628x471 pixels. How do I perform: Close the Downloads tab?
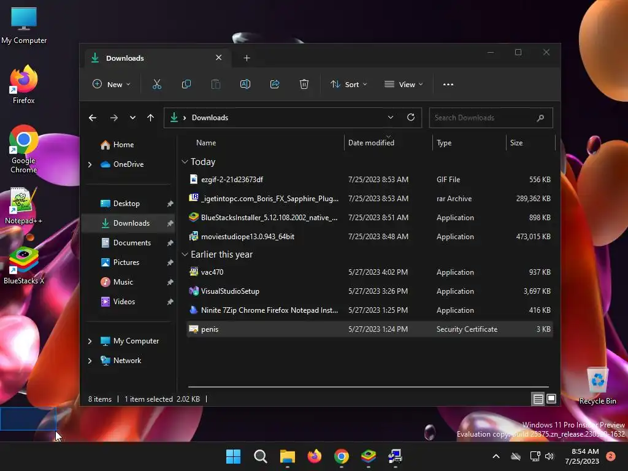pos(219,58)
